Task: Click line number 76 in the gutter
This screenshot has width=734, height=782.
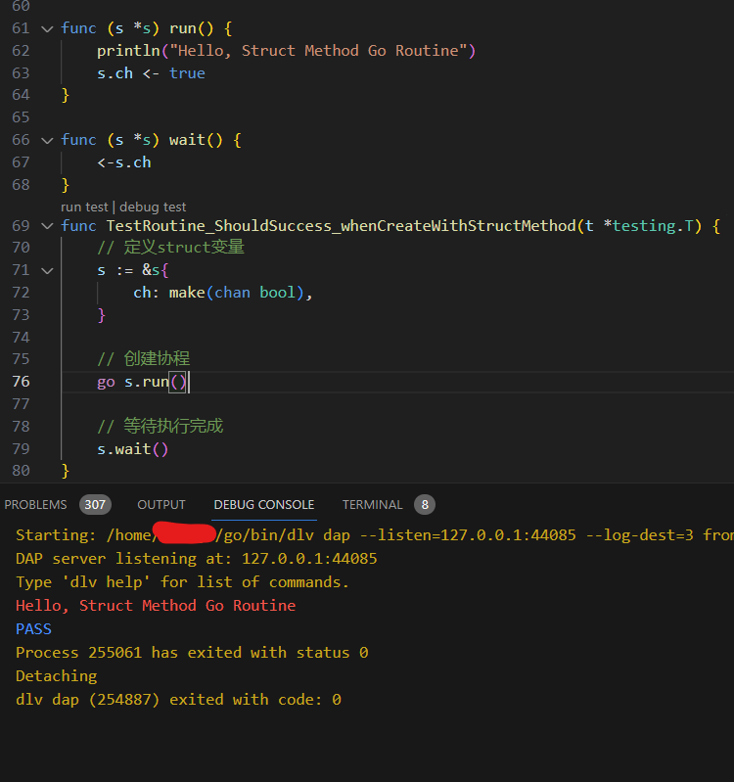Action: coord(21,382)
